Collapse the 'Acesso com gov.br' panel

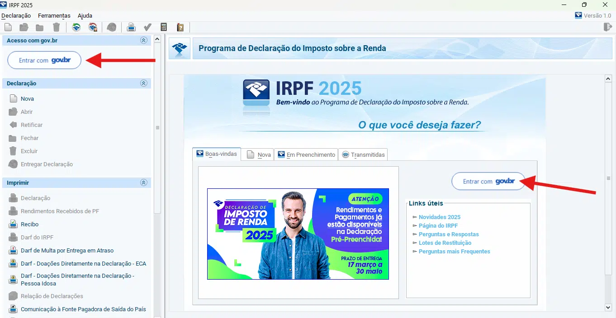coord(144,40)
